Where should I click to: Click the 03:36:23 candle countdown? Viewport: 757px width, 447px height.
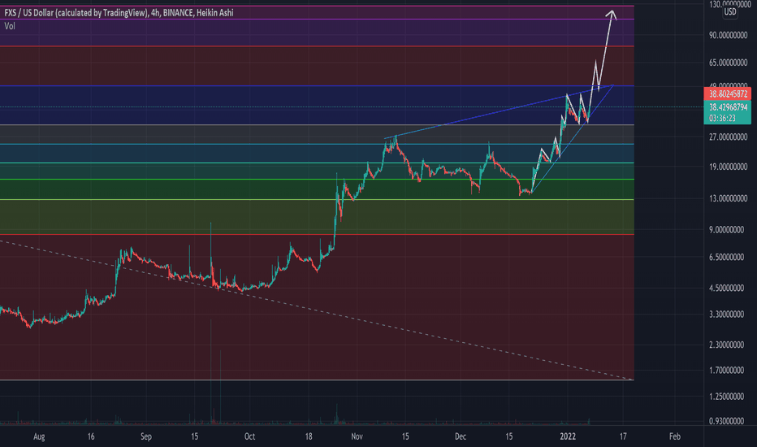click(x=722, y=119)
